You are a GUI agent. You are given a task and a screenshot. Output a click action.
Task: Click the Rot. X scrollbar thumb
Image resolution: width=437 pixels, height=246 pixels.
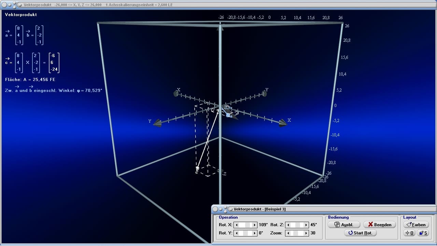(x=248, y=225)
